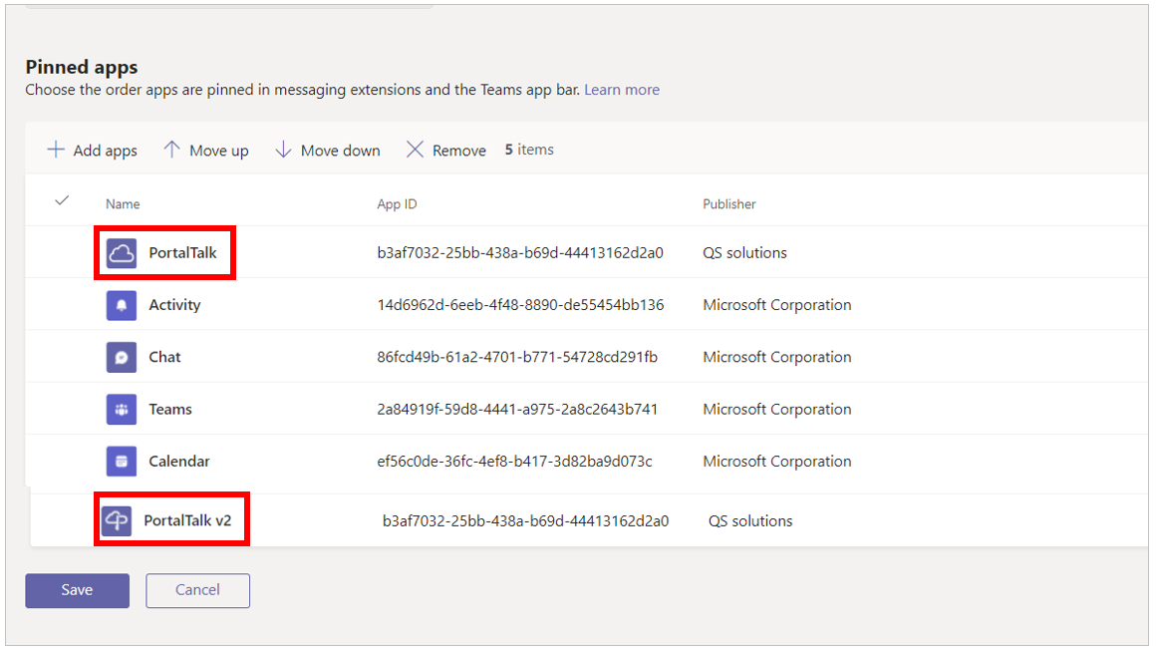
Task: Select the Chat row name
Action: tap(164, 358)
